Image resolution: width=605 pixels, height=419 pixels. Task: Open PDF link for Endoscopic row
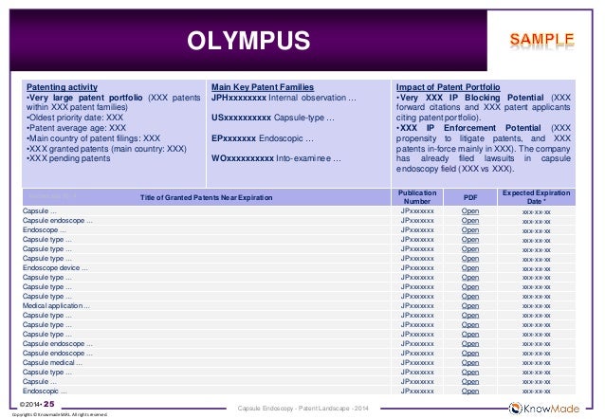[x=470, y=392]
